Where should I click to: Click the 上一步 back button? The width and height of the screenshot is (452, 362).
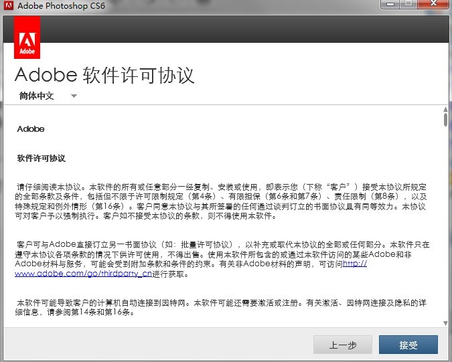pos(343,345)
